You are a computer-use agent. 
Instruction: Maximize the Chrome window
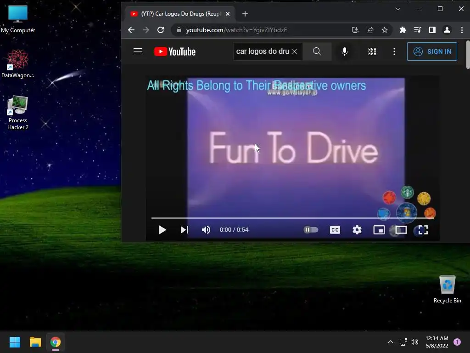pyautogui.click(x=440, y=9)
